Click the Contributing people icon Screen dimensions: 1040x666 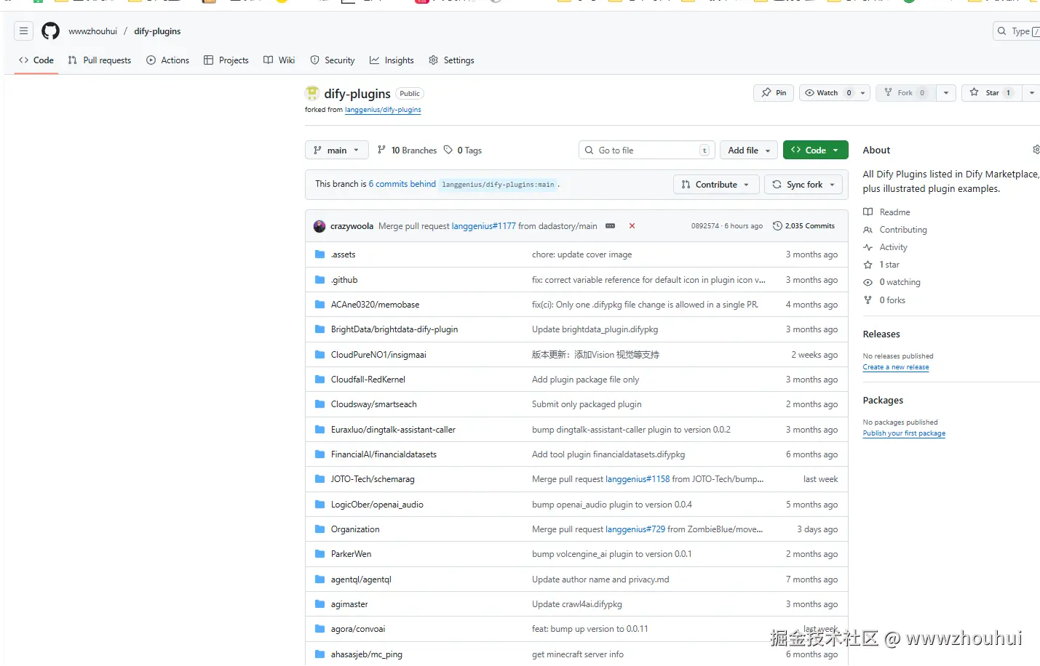click(x=868, y=230)
